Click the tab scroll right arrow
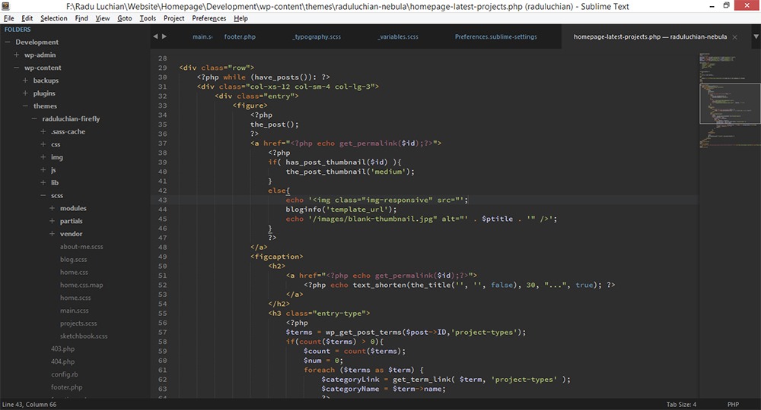This screenshot has width=761, height=410. 164,36
